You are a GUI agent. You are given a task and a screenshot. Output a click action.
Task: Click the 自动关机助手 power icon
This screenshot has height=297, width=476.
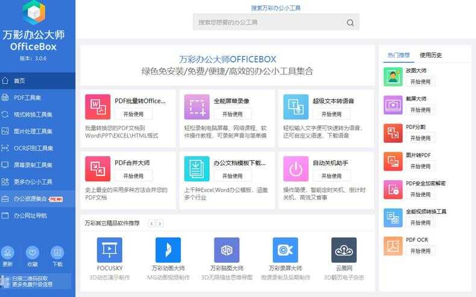[x=296, y=169]
